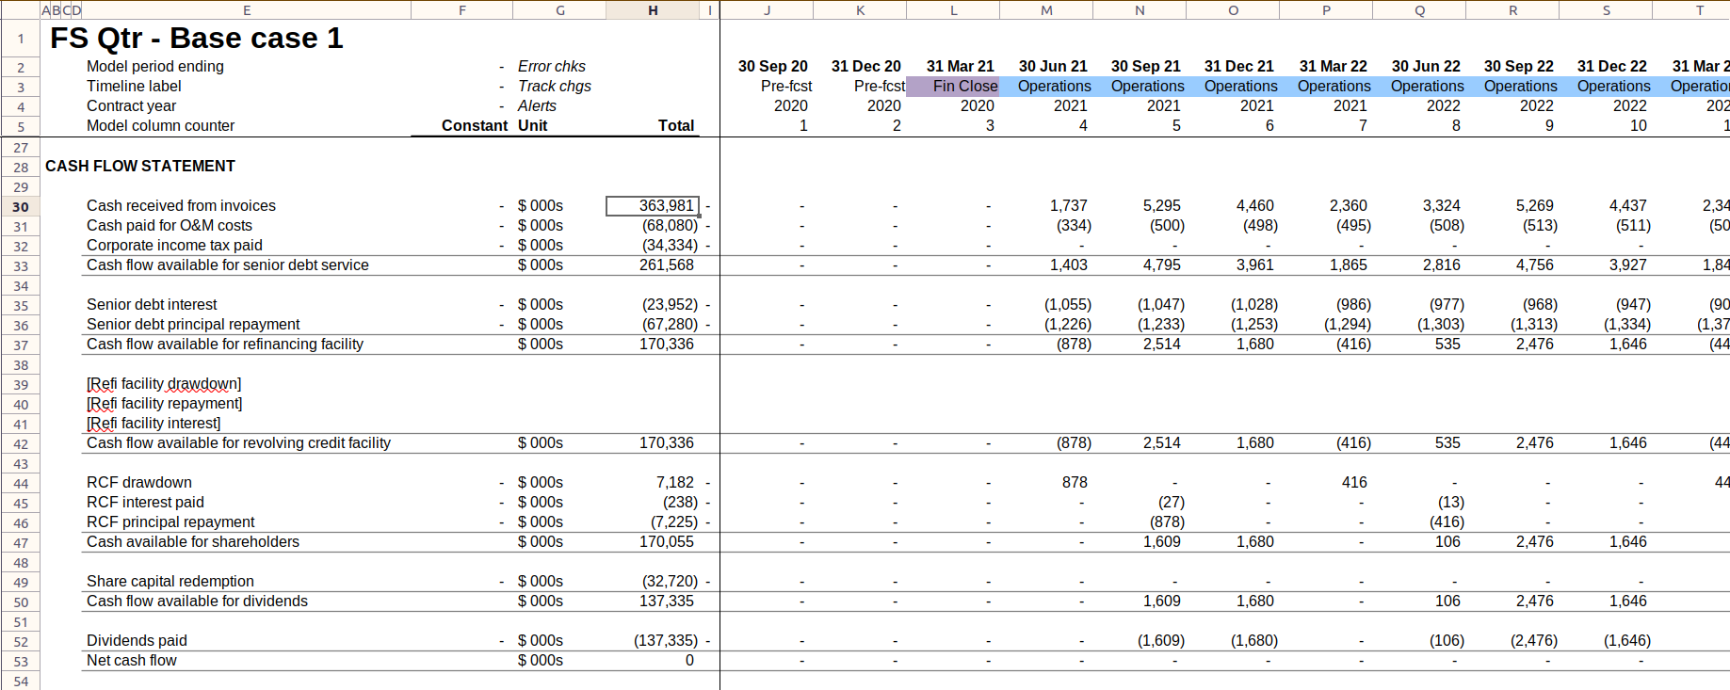Click the 'Track chgs' cell
1730x690 pixels.
555,87
